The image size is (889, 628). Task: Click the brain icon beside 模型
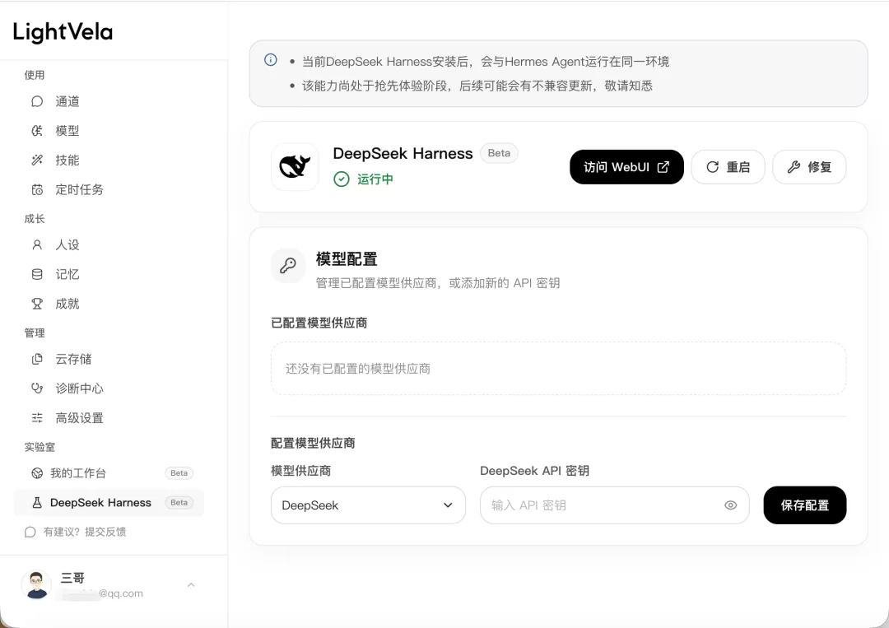[37, 131]
